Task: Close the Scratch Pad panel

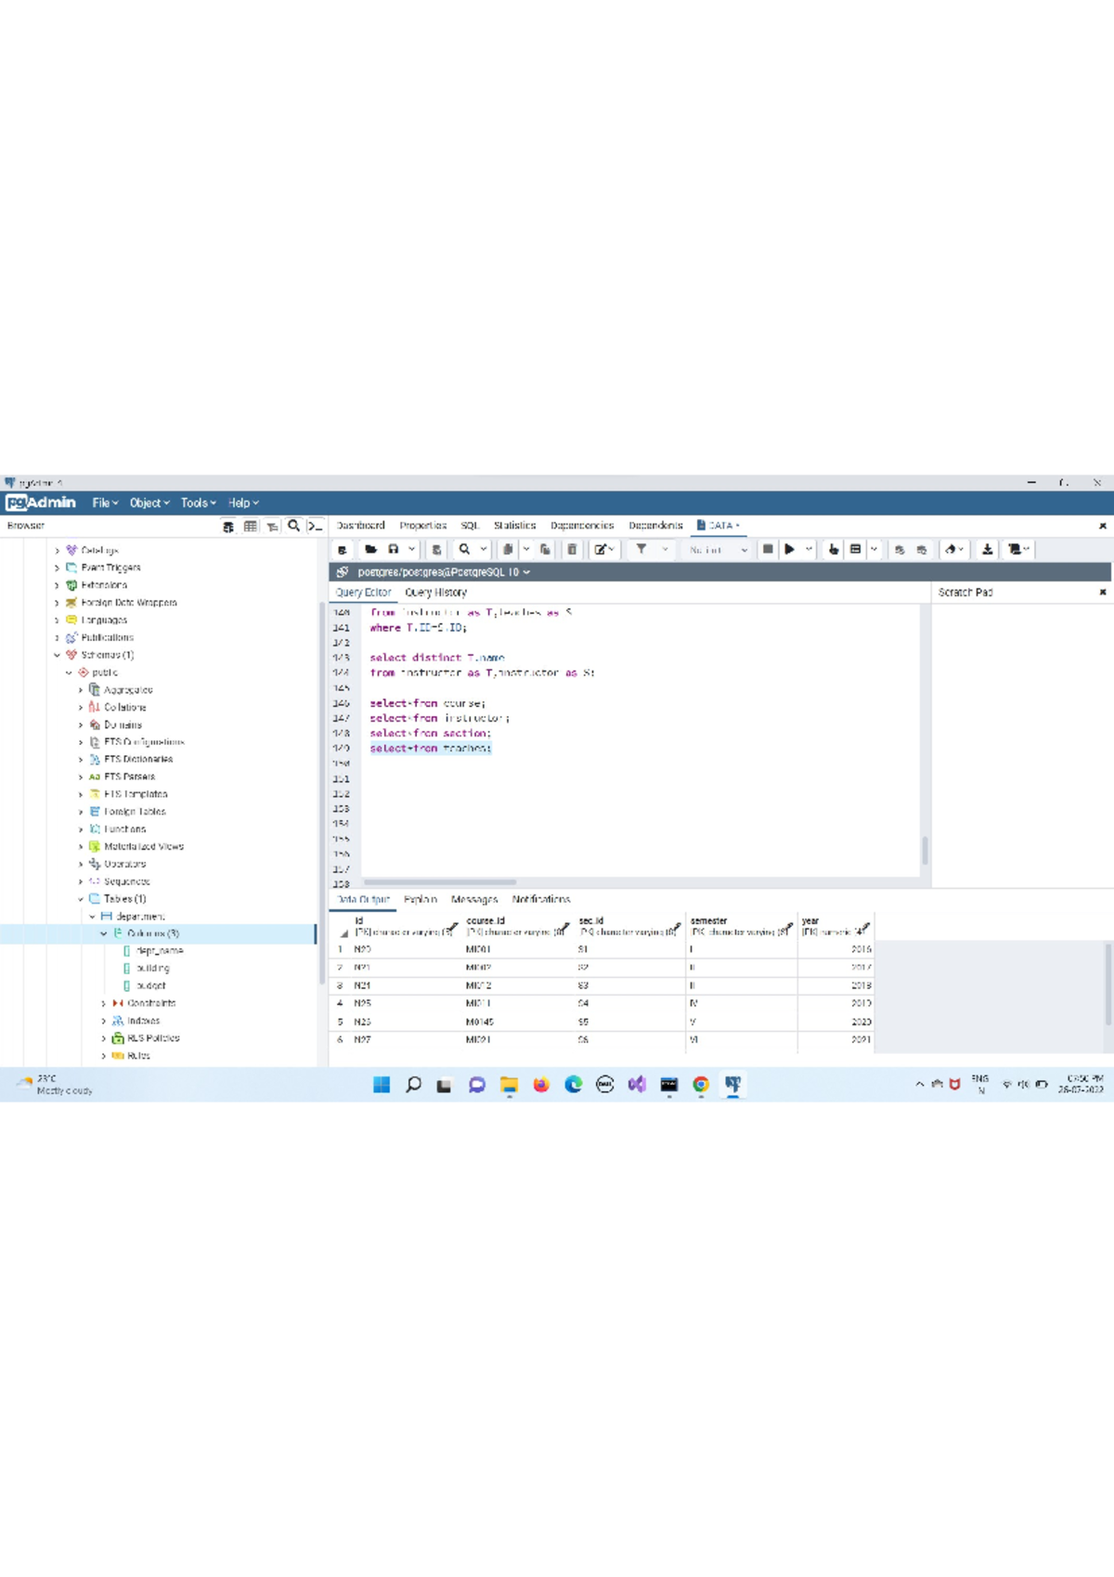Action: (x=1103, y=593)
